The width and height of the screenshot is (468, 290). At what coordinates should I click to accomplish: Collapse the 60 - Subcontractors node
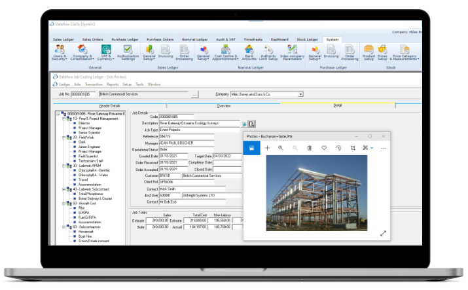click(x=63, y=227)
